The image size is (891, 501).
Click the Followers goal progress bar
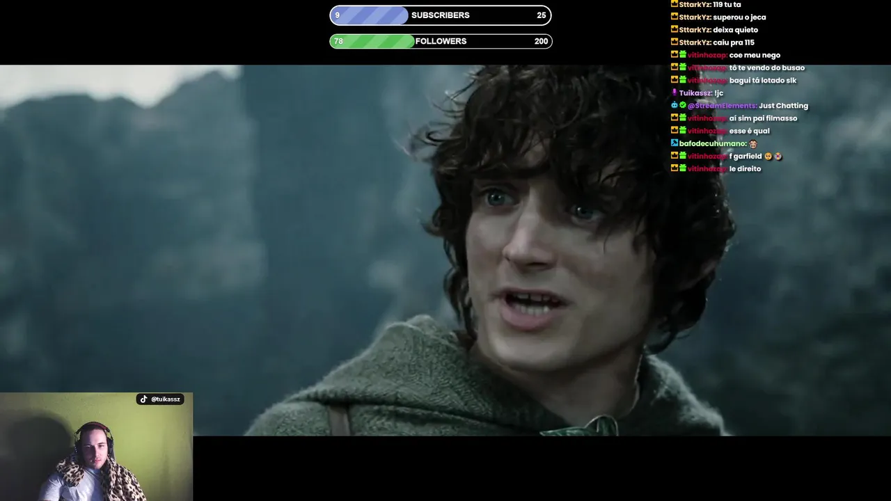point(441,41)
